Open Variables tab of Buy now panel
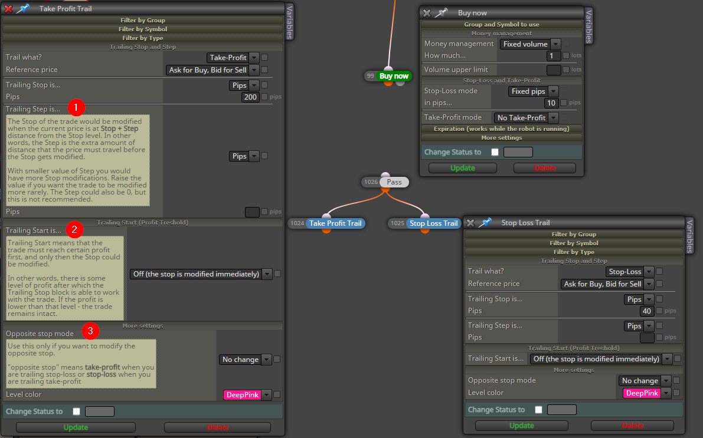Image resolution: width=703 pixels, height=438 pixels. pos(588,26)
